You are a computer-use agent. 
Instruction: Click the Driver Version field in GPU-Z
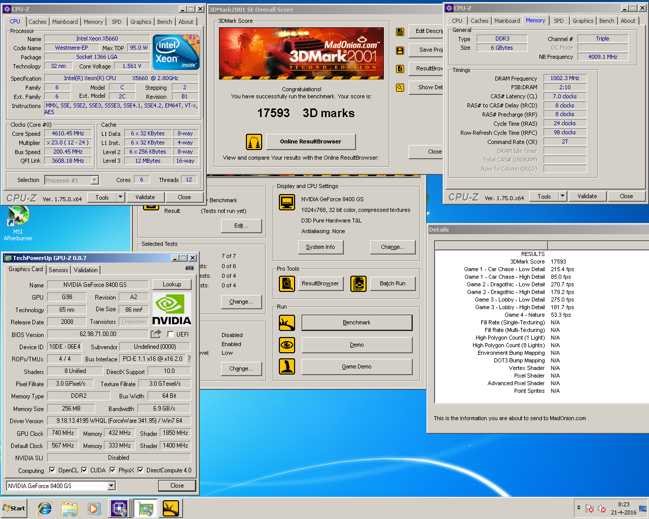coord(119,421)
